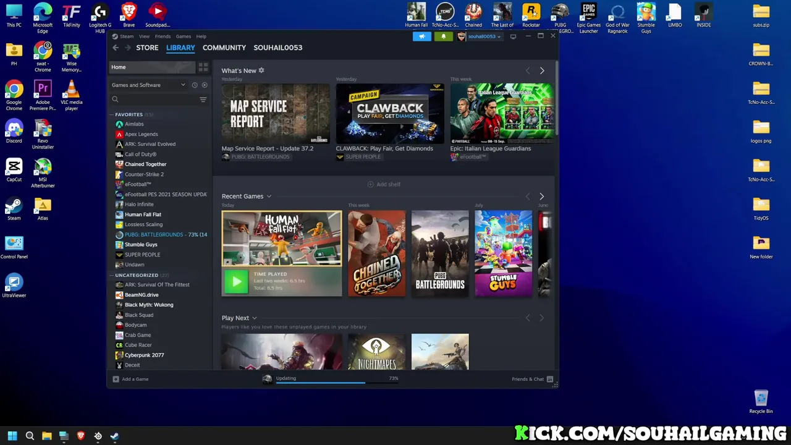
Task: Click the green Play button for Human Fall Flat
Action: 236,282
